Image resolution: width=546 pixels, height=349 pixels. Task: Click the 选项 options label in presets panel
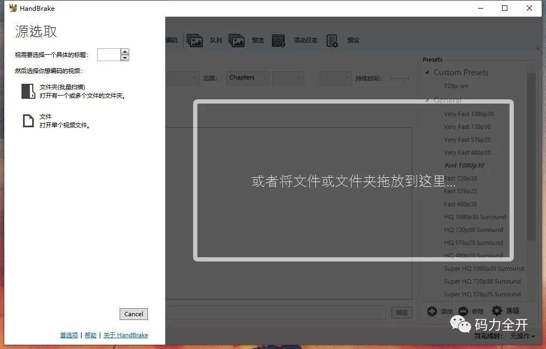pos(513,311)
